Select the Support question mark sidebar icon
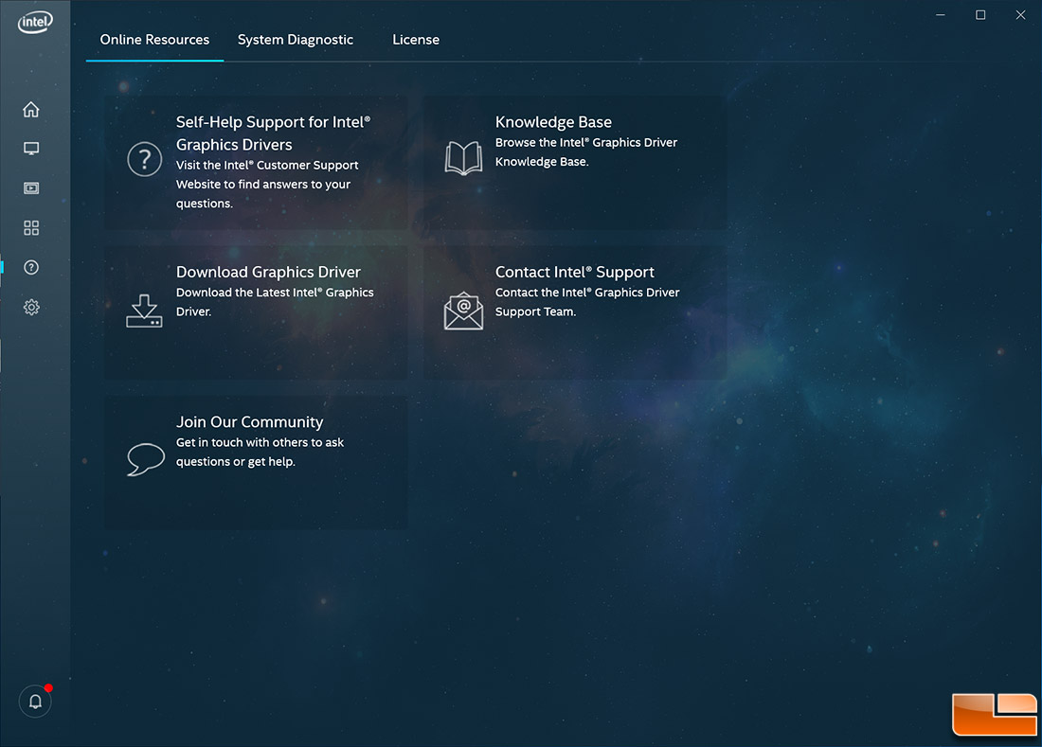This screenshot has width=1042, height=747. point(31,267)
